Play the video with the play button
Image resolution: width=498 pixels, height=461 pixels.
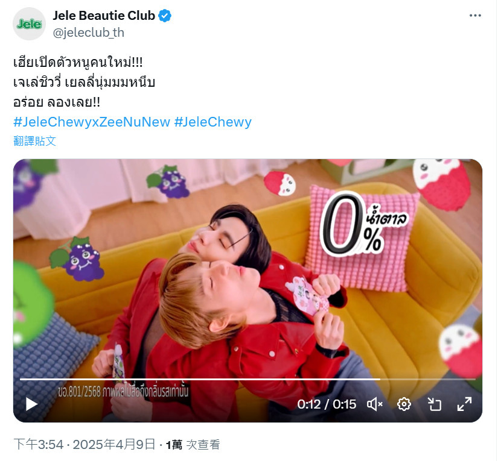31,404
